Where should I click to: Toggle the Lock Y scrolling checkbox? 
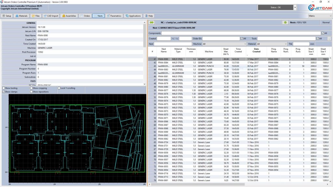[x=59, y=88]
